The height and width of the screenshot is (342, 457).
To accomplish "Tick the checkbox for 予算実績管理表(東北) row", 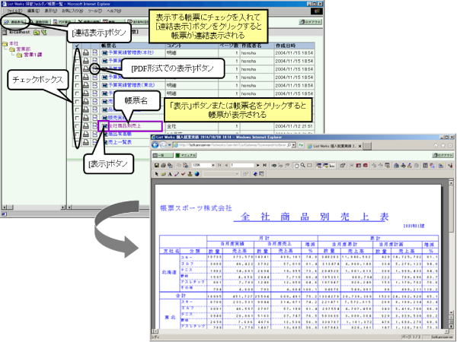I will (77, 85).
